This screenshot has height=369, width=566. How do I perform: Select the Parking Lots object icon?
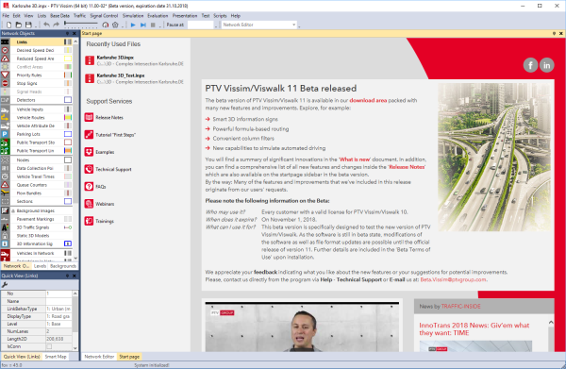coord(5,134)
